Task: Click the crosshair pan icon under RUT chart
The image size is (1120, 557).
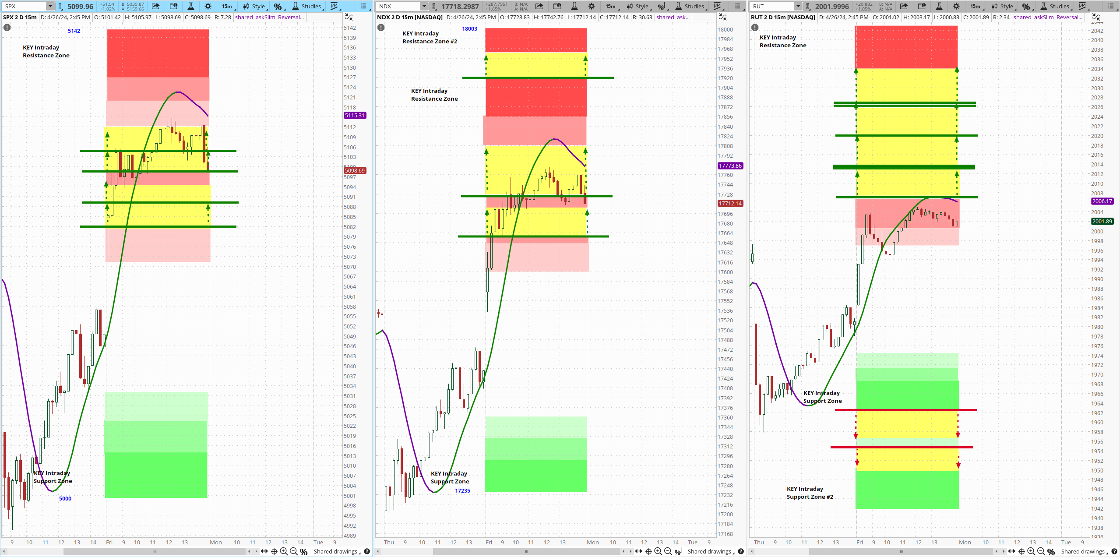Action: [x=1022, y=552]
